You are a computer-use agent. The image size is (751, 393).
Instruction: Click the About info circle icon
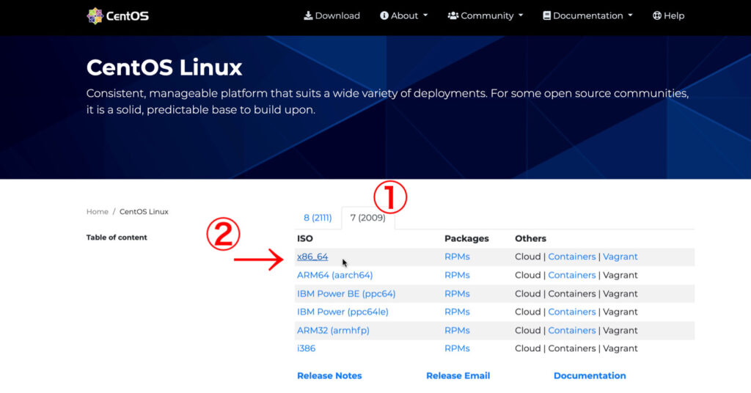(x=384, y=16)
